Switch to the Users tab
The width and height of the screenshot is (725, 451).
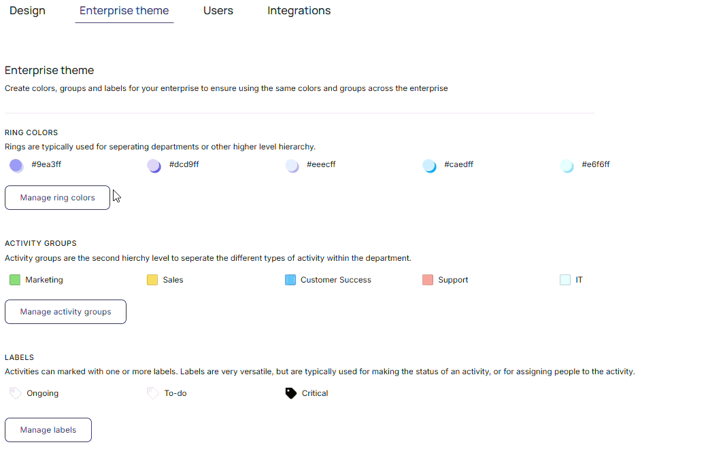[218, 11]
